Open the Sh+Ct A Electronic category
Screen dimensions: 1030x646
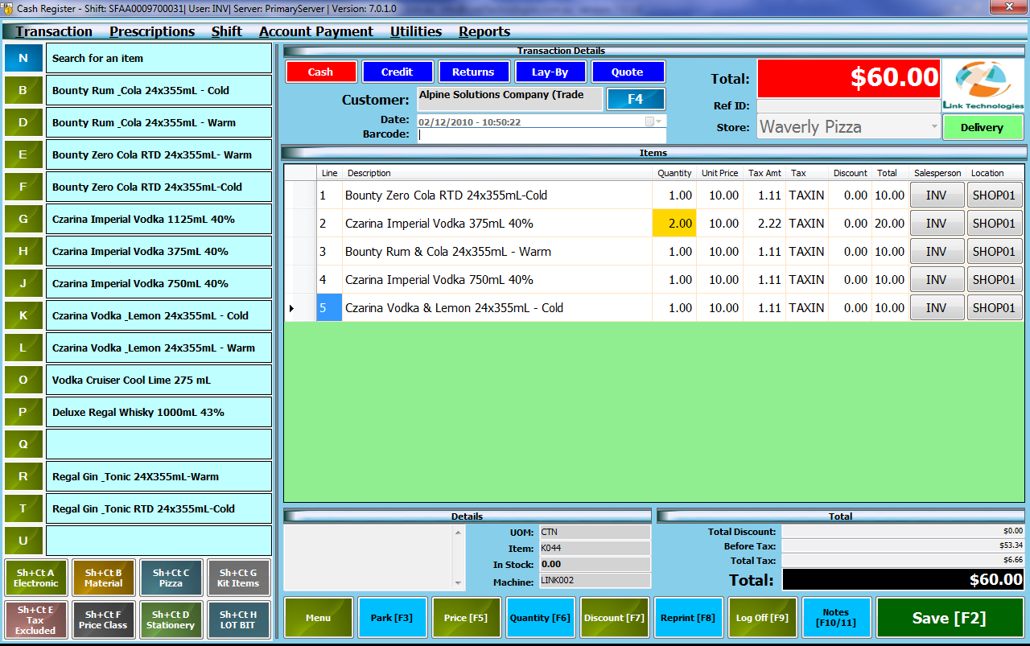pos(35,578)
